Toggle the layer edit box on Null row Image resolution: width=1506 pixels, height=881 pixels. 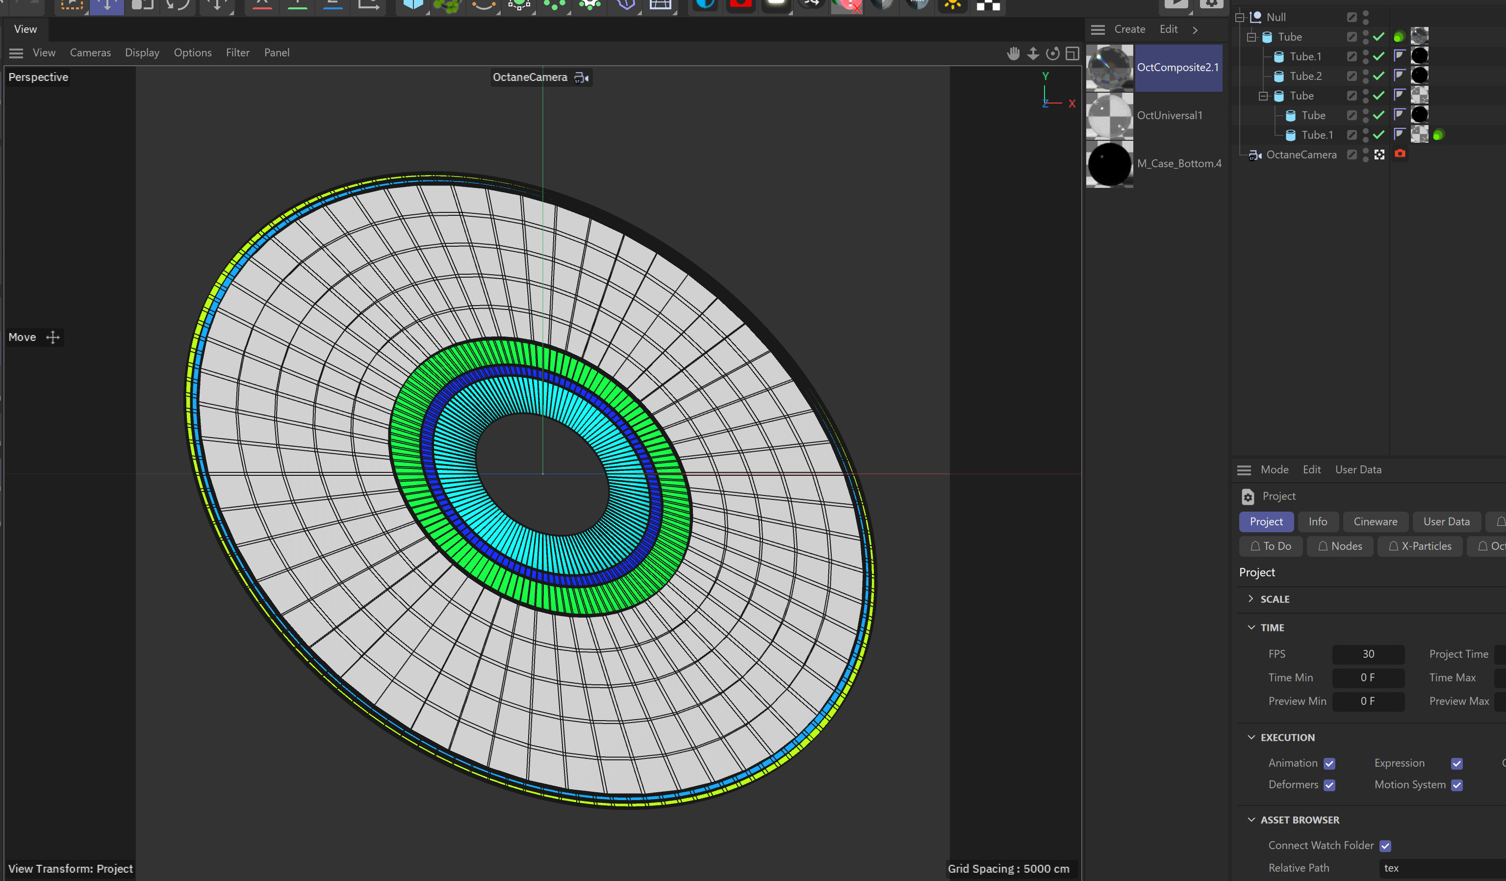1352,17
